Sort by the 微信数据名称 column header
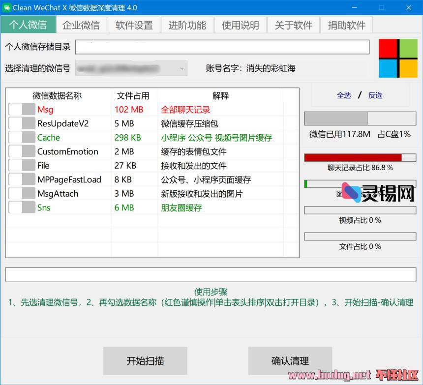 click(x=57, y=95)
